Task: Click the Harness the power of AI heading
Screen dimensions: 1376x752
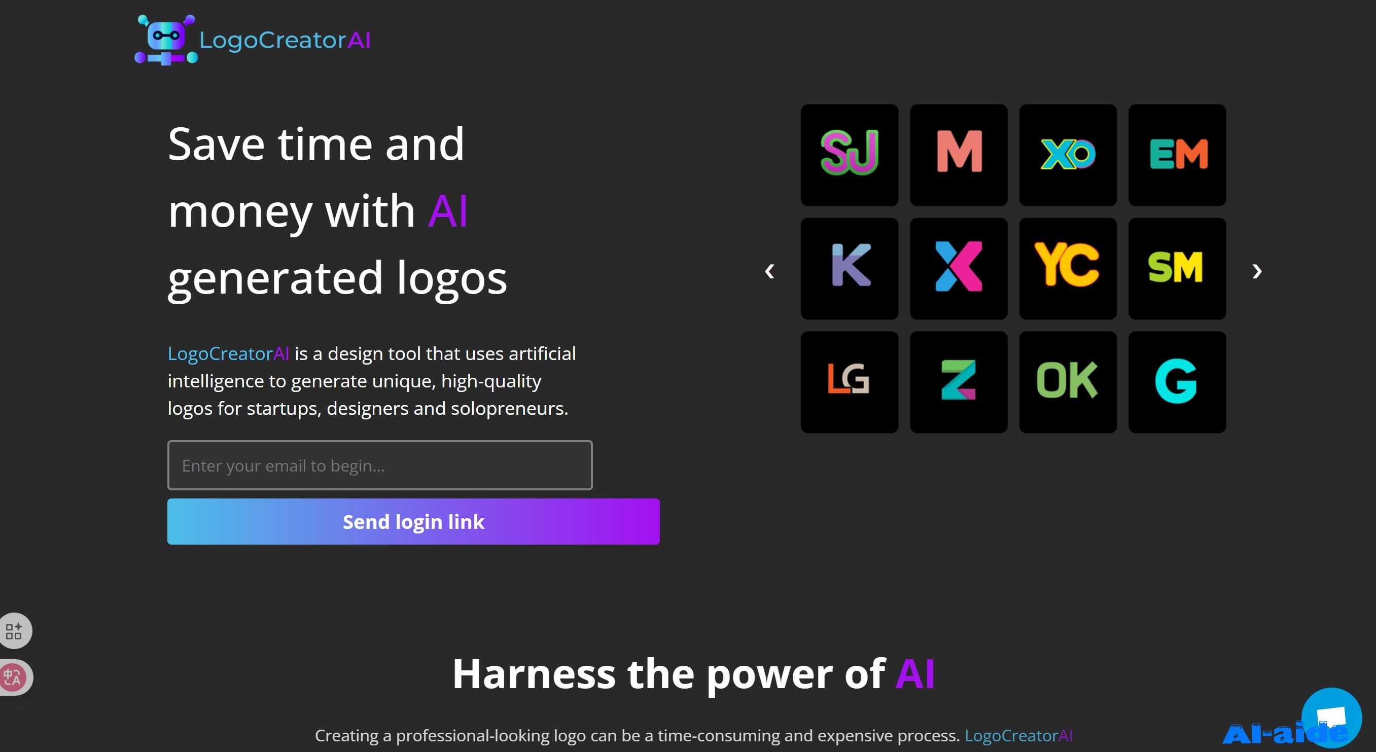Action: click(x=693, y=673)
